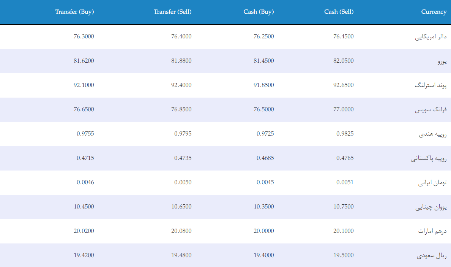Select the یووان چینایی currency label
Screen dimensions: 451x267
[431, 207]
